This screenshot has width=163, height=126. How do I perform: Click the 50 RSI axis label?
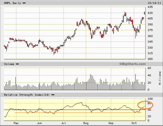coord(149,110)
